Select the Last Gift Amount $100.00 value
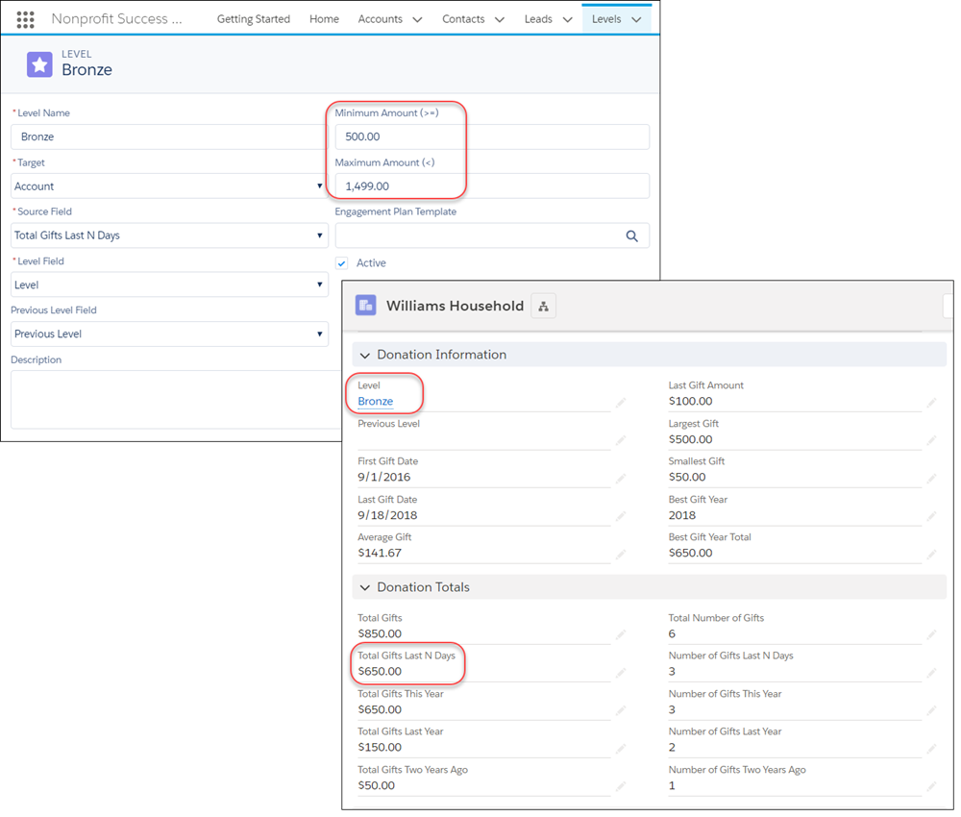 click(690, 402)
